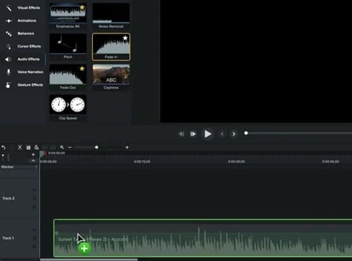Screen dimensions: 352x261
Task: Select the Emphasize audio effect thumbnail
Action: (68, 16)
